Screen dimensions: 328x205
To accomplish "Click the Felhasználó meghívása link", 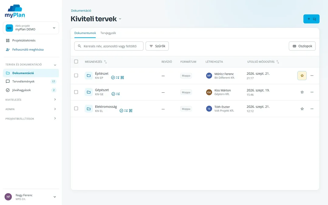I will click(28, 50).
